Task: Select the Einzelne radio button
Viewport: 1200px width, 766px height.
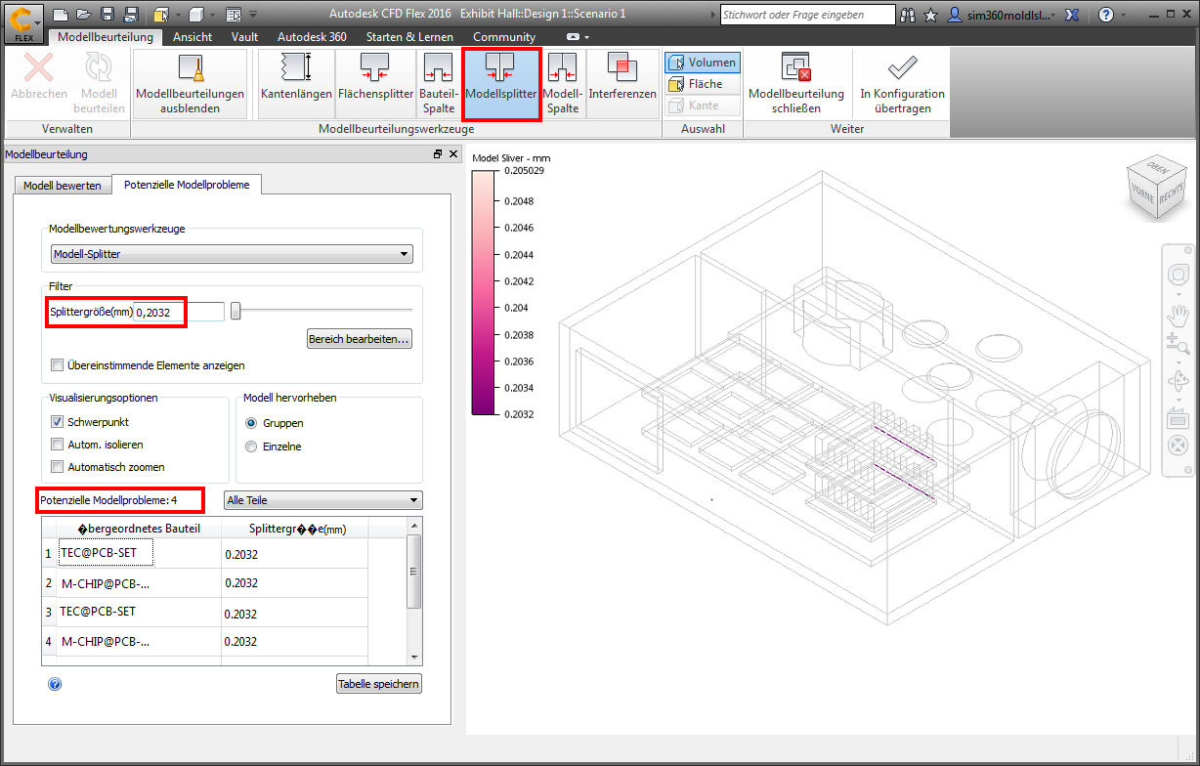Action: 251,447
